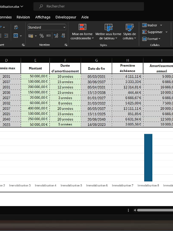Image resolution: width=173 pixels, height=231 pixels.
Task: Select the Durée d'amortissement header cell
Action: [x=65, y=68]
